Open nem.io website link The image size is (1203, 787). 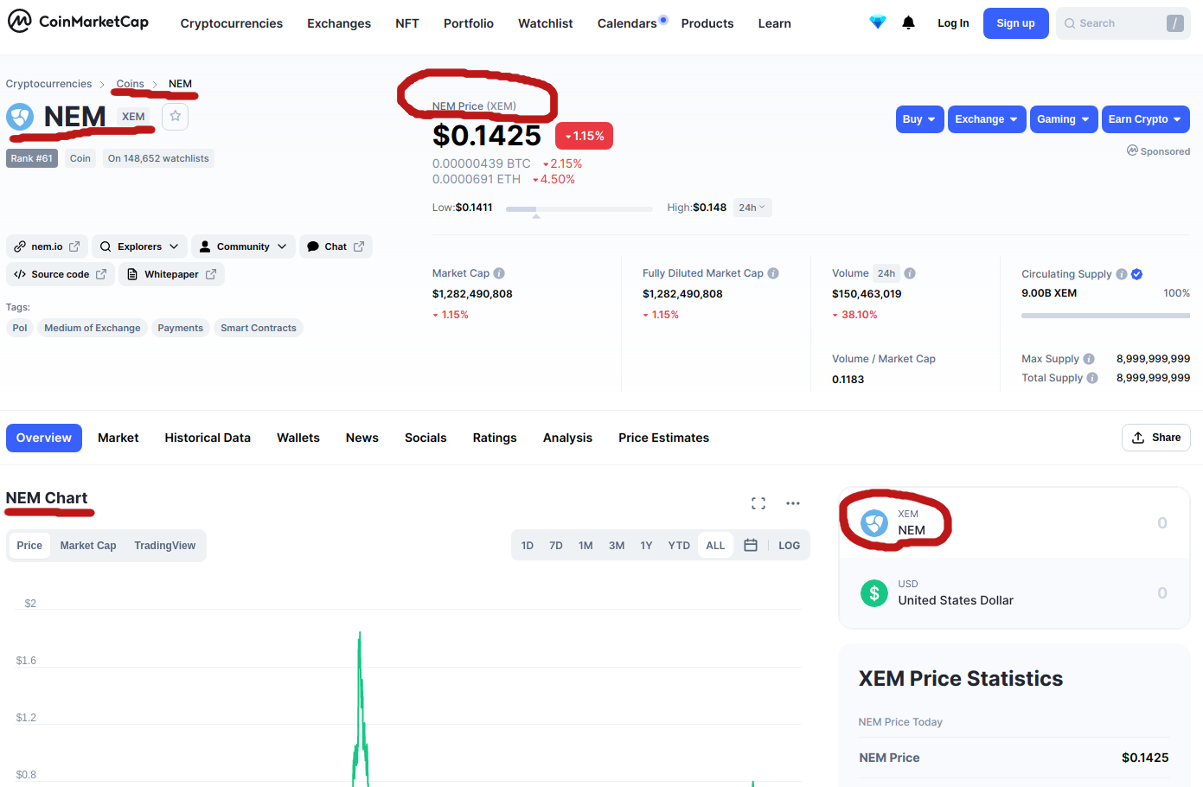(48, 246)
